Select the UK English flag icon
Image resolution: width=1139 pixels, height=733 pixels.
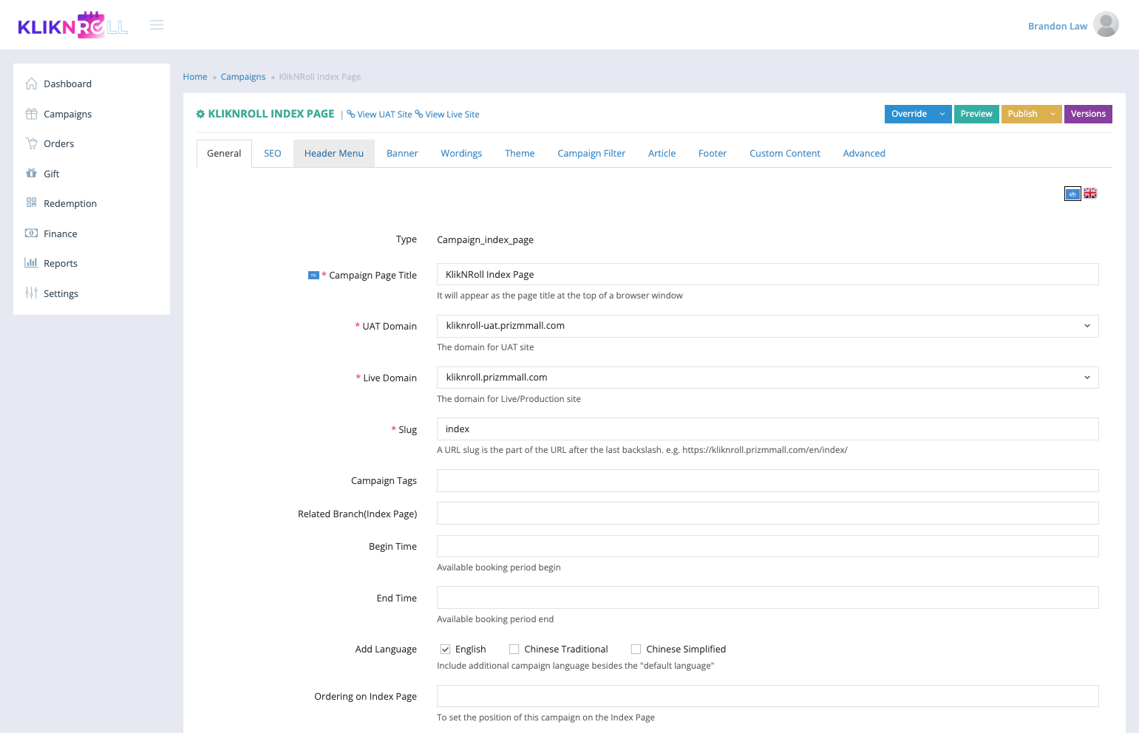click(1090, 194)
